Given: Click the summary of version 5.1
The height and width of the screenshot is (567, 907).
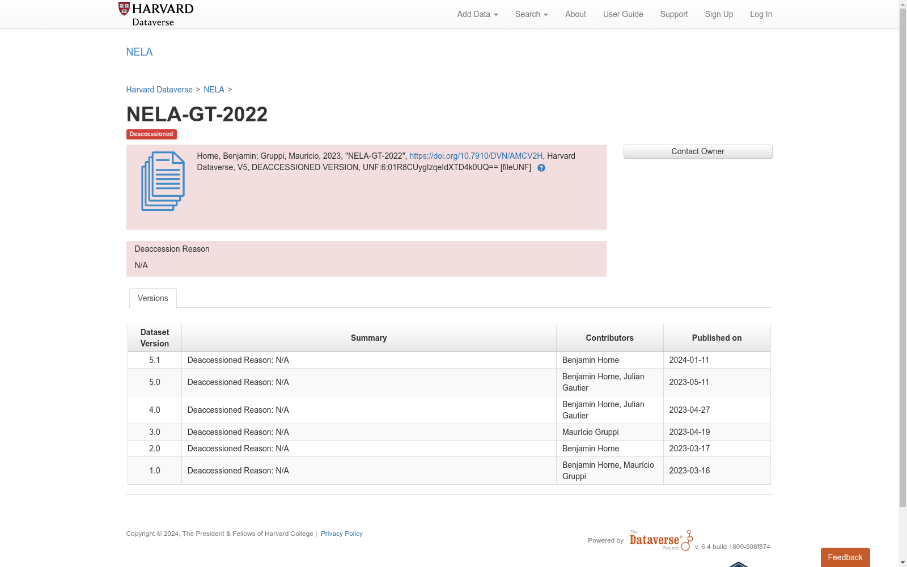Looking at the screenshot, I should [238, 360].
